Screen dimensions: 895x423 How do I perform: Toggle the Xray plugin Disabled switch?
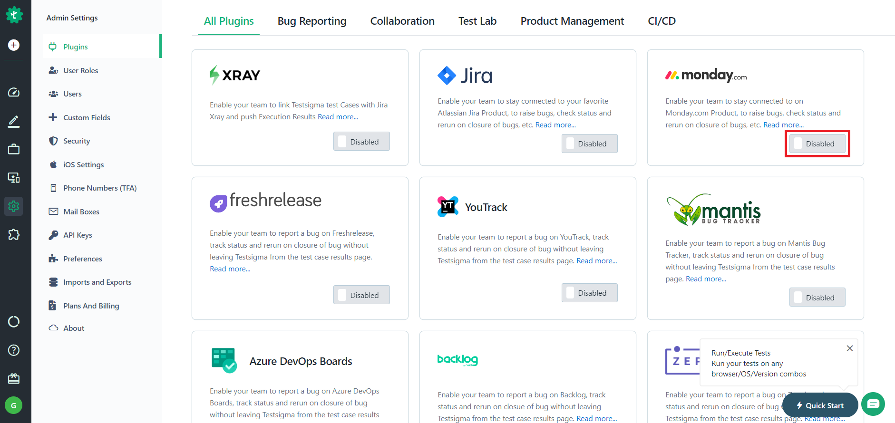click(x=361, y=142)
